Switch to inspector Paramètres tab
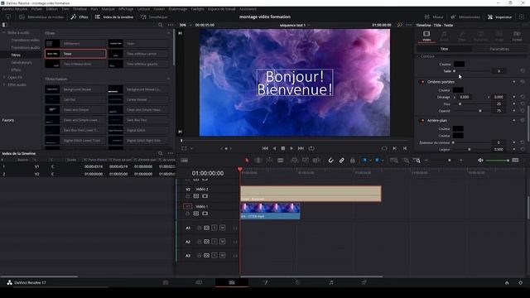This screenshot has width=530, height=298. tap(499, 49)
